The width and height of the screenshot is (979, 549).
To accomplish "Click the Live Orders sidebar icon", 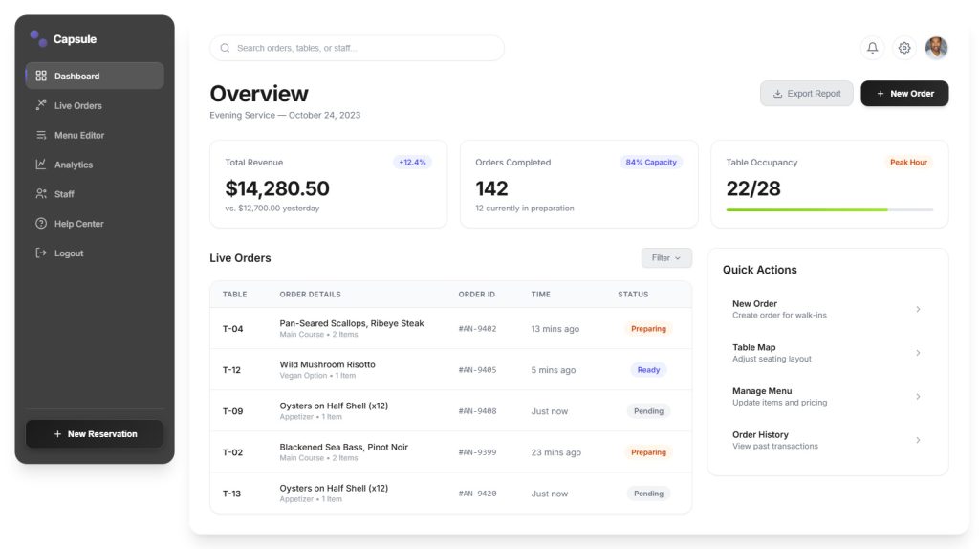I will (x=41, y=105).
